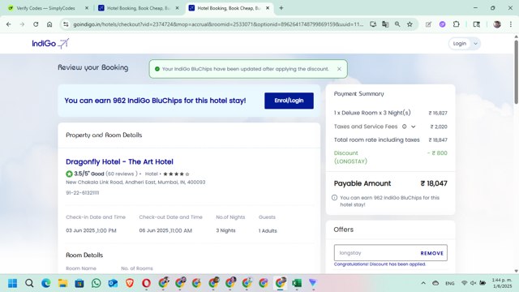This screenshot has height=292, width=519.
Task: Open Microsoft Store from taskbar
Action: [79, 283]
